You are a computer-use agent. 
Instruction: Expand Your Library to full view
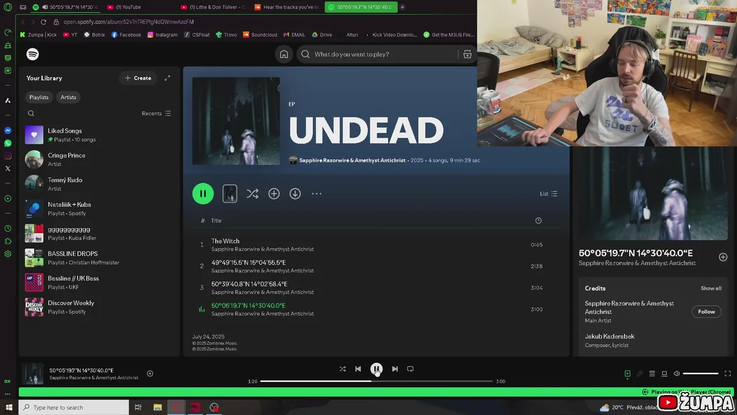(168, 78)
